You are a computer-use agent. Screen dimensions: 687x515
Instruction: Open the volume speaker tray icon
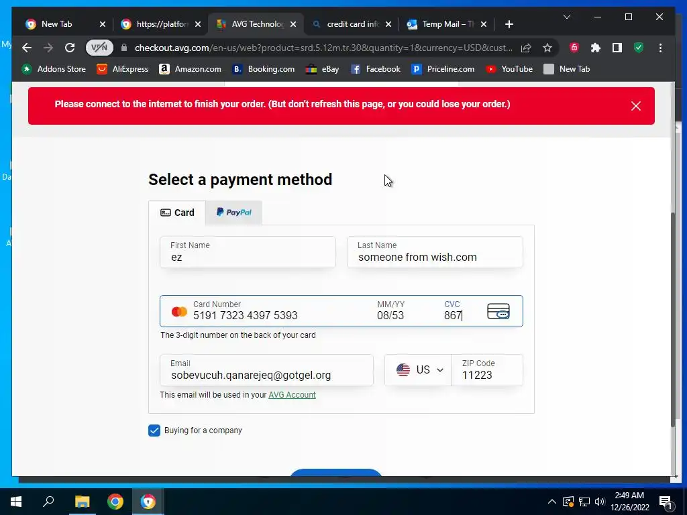point(600,502)
